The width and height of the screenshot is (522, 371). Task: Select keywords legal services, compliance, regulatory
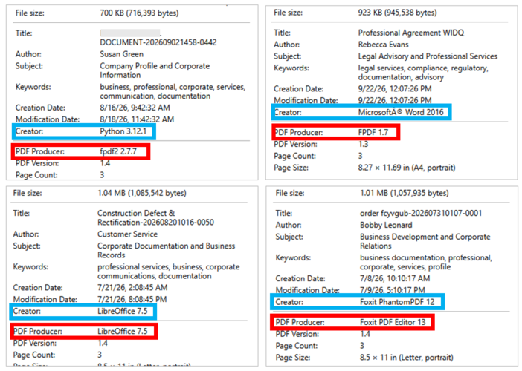[423, 73]
